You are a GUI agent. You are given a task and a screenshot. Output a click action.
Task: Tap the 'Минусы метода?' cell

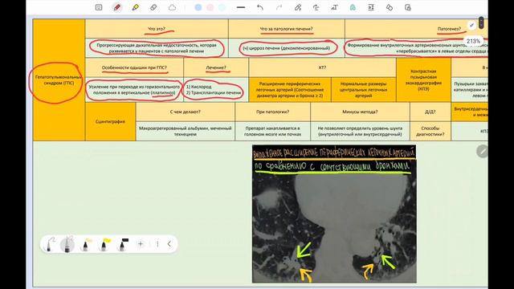point(360,112)
